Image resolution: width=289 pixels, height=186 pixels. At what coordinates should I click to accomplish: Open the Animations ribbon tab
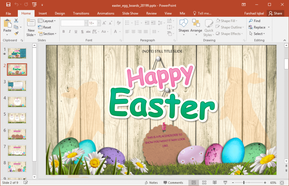pos(106,13)
